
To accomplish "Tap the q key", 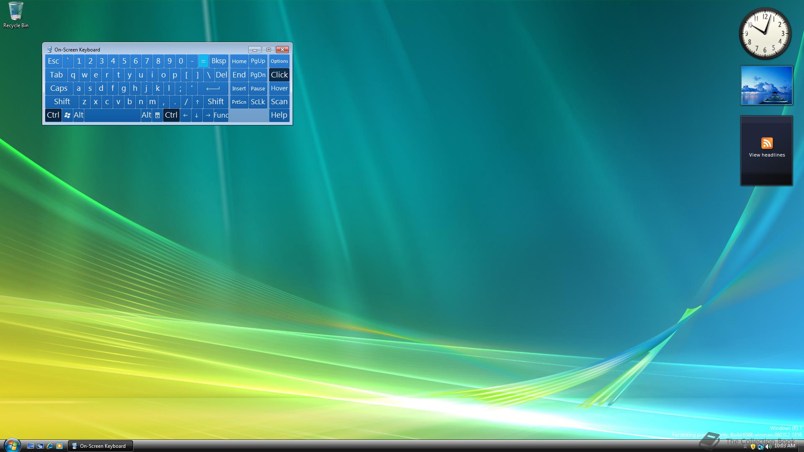I will (73, 75).
